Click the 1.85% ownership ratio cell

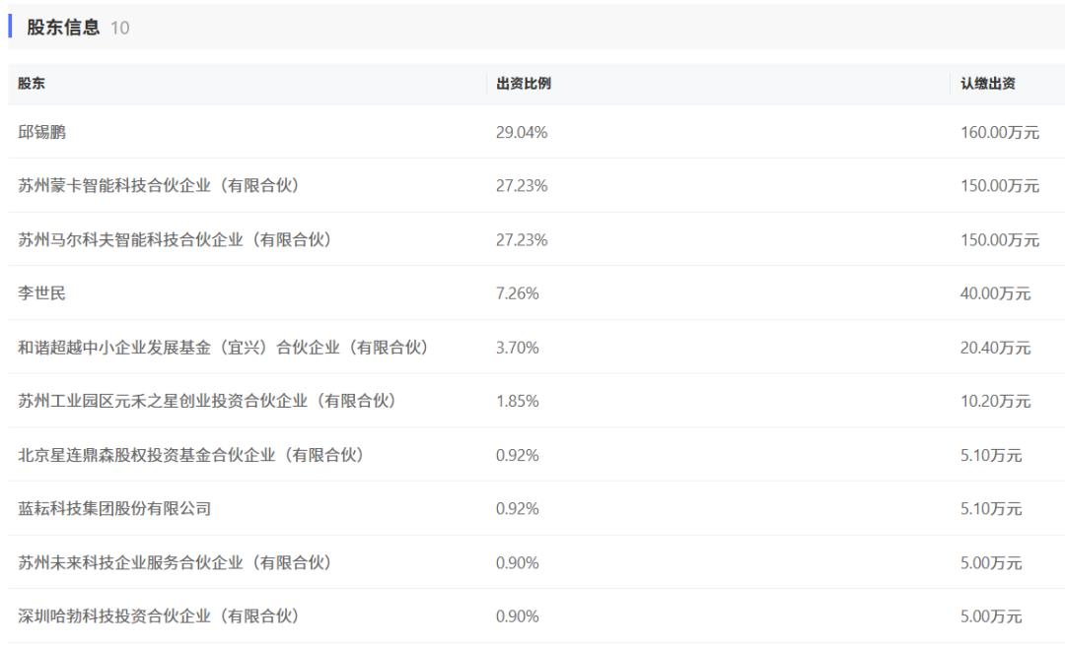click(x=518, y=401)
